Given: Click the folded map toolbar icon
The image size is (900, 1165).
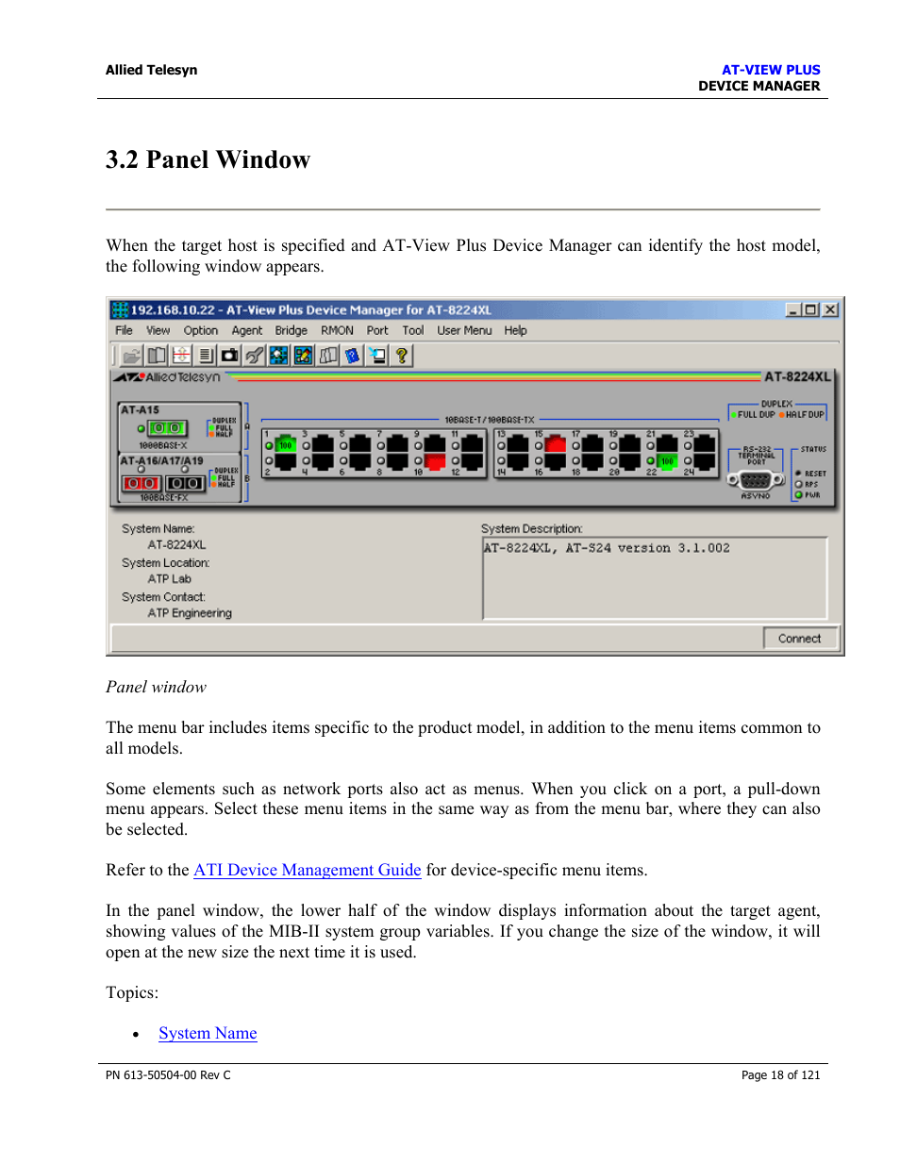Looking at the screenshot, I should (328, 356).
